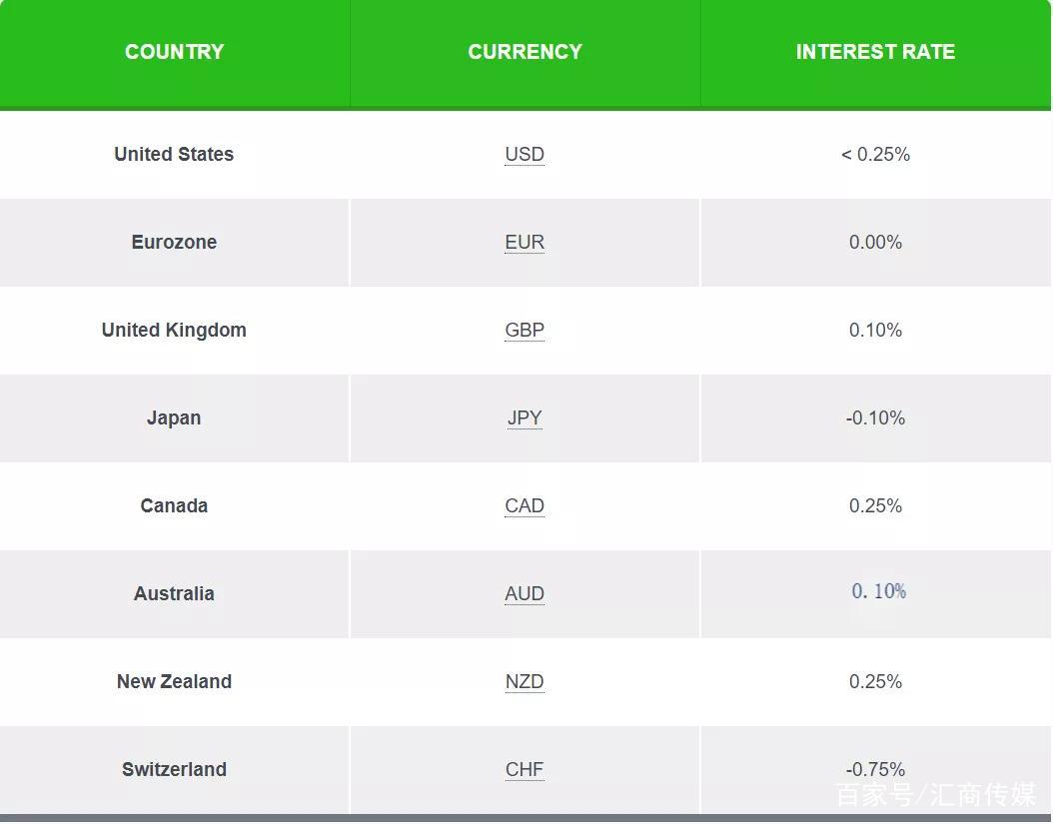Select the Switzerland country cell
The width and height of the screenshot is (1053, 824).
click(174, 770)
